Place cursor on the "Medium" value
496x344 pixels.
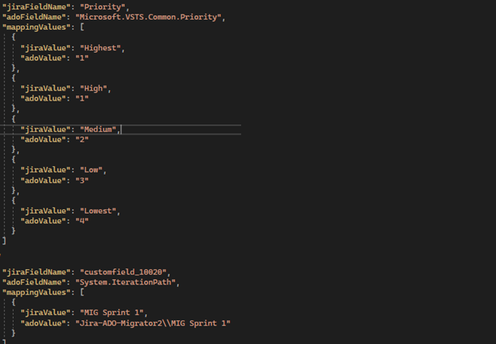(x=99, y=130)
